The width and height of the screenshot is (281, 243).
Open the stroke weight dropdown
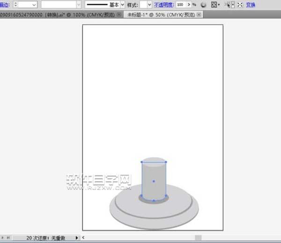point(33,4)
